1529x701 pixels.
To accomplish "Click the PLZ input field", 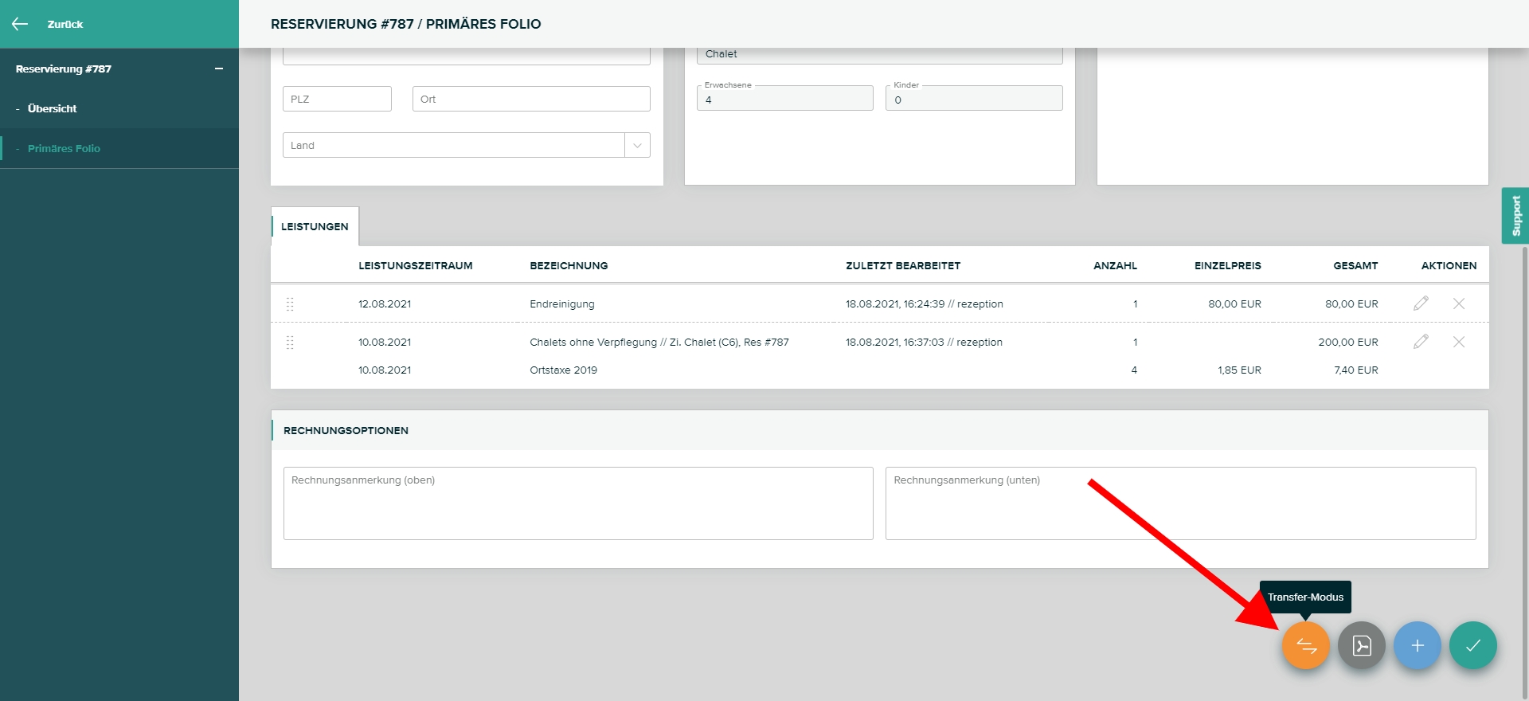I will 337,99.
